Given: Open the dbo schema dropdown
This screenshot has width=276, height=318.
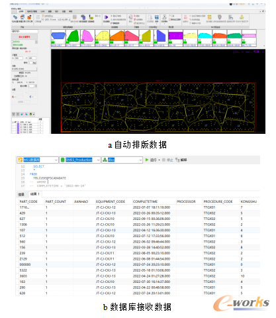Looking at the screenshot, I should click(122, 160).
